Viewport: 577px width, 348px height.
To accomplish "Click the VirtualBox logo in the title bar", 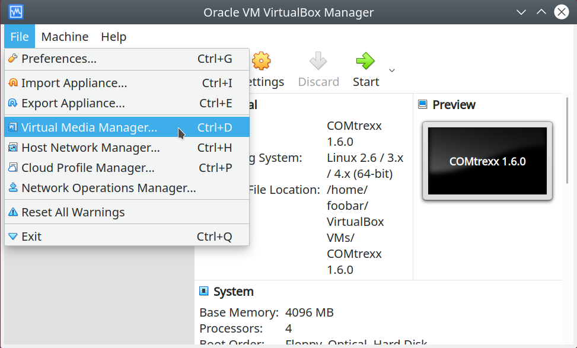I will [x=16, y=12].
